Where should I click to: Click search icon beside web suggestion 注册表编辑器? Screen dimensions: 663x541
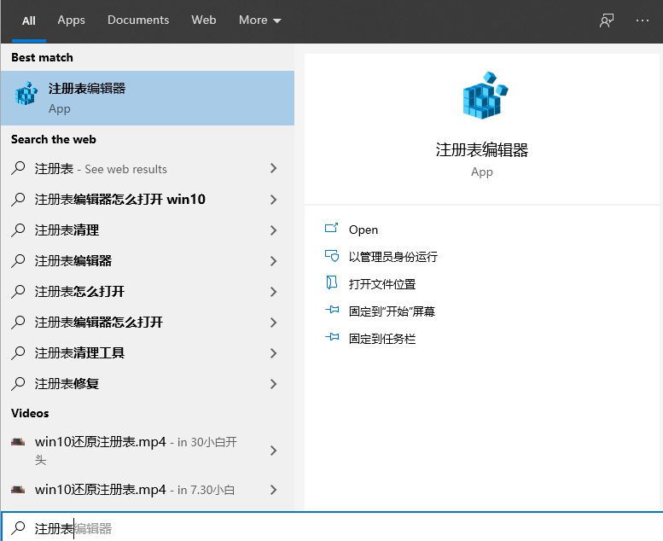[18, 260]
